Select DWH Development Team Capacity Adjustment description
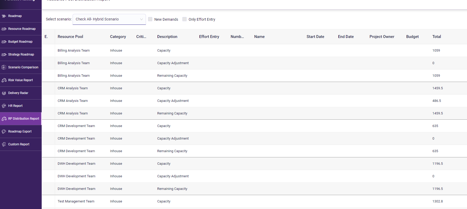Screen dimensions: 467x209 click(173, 176)
